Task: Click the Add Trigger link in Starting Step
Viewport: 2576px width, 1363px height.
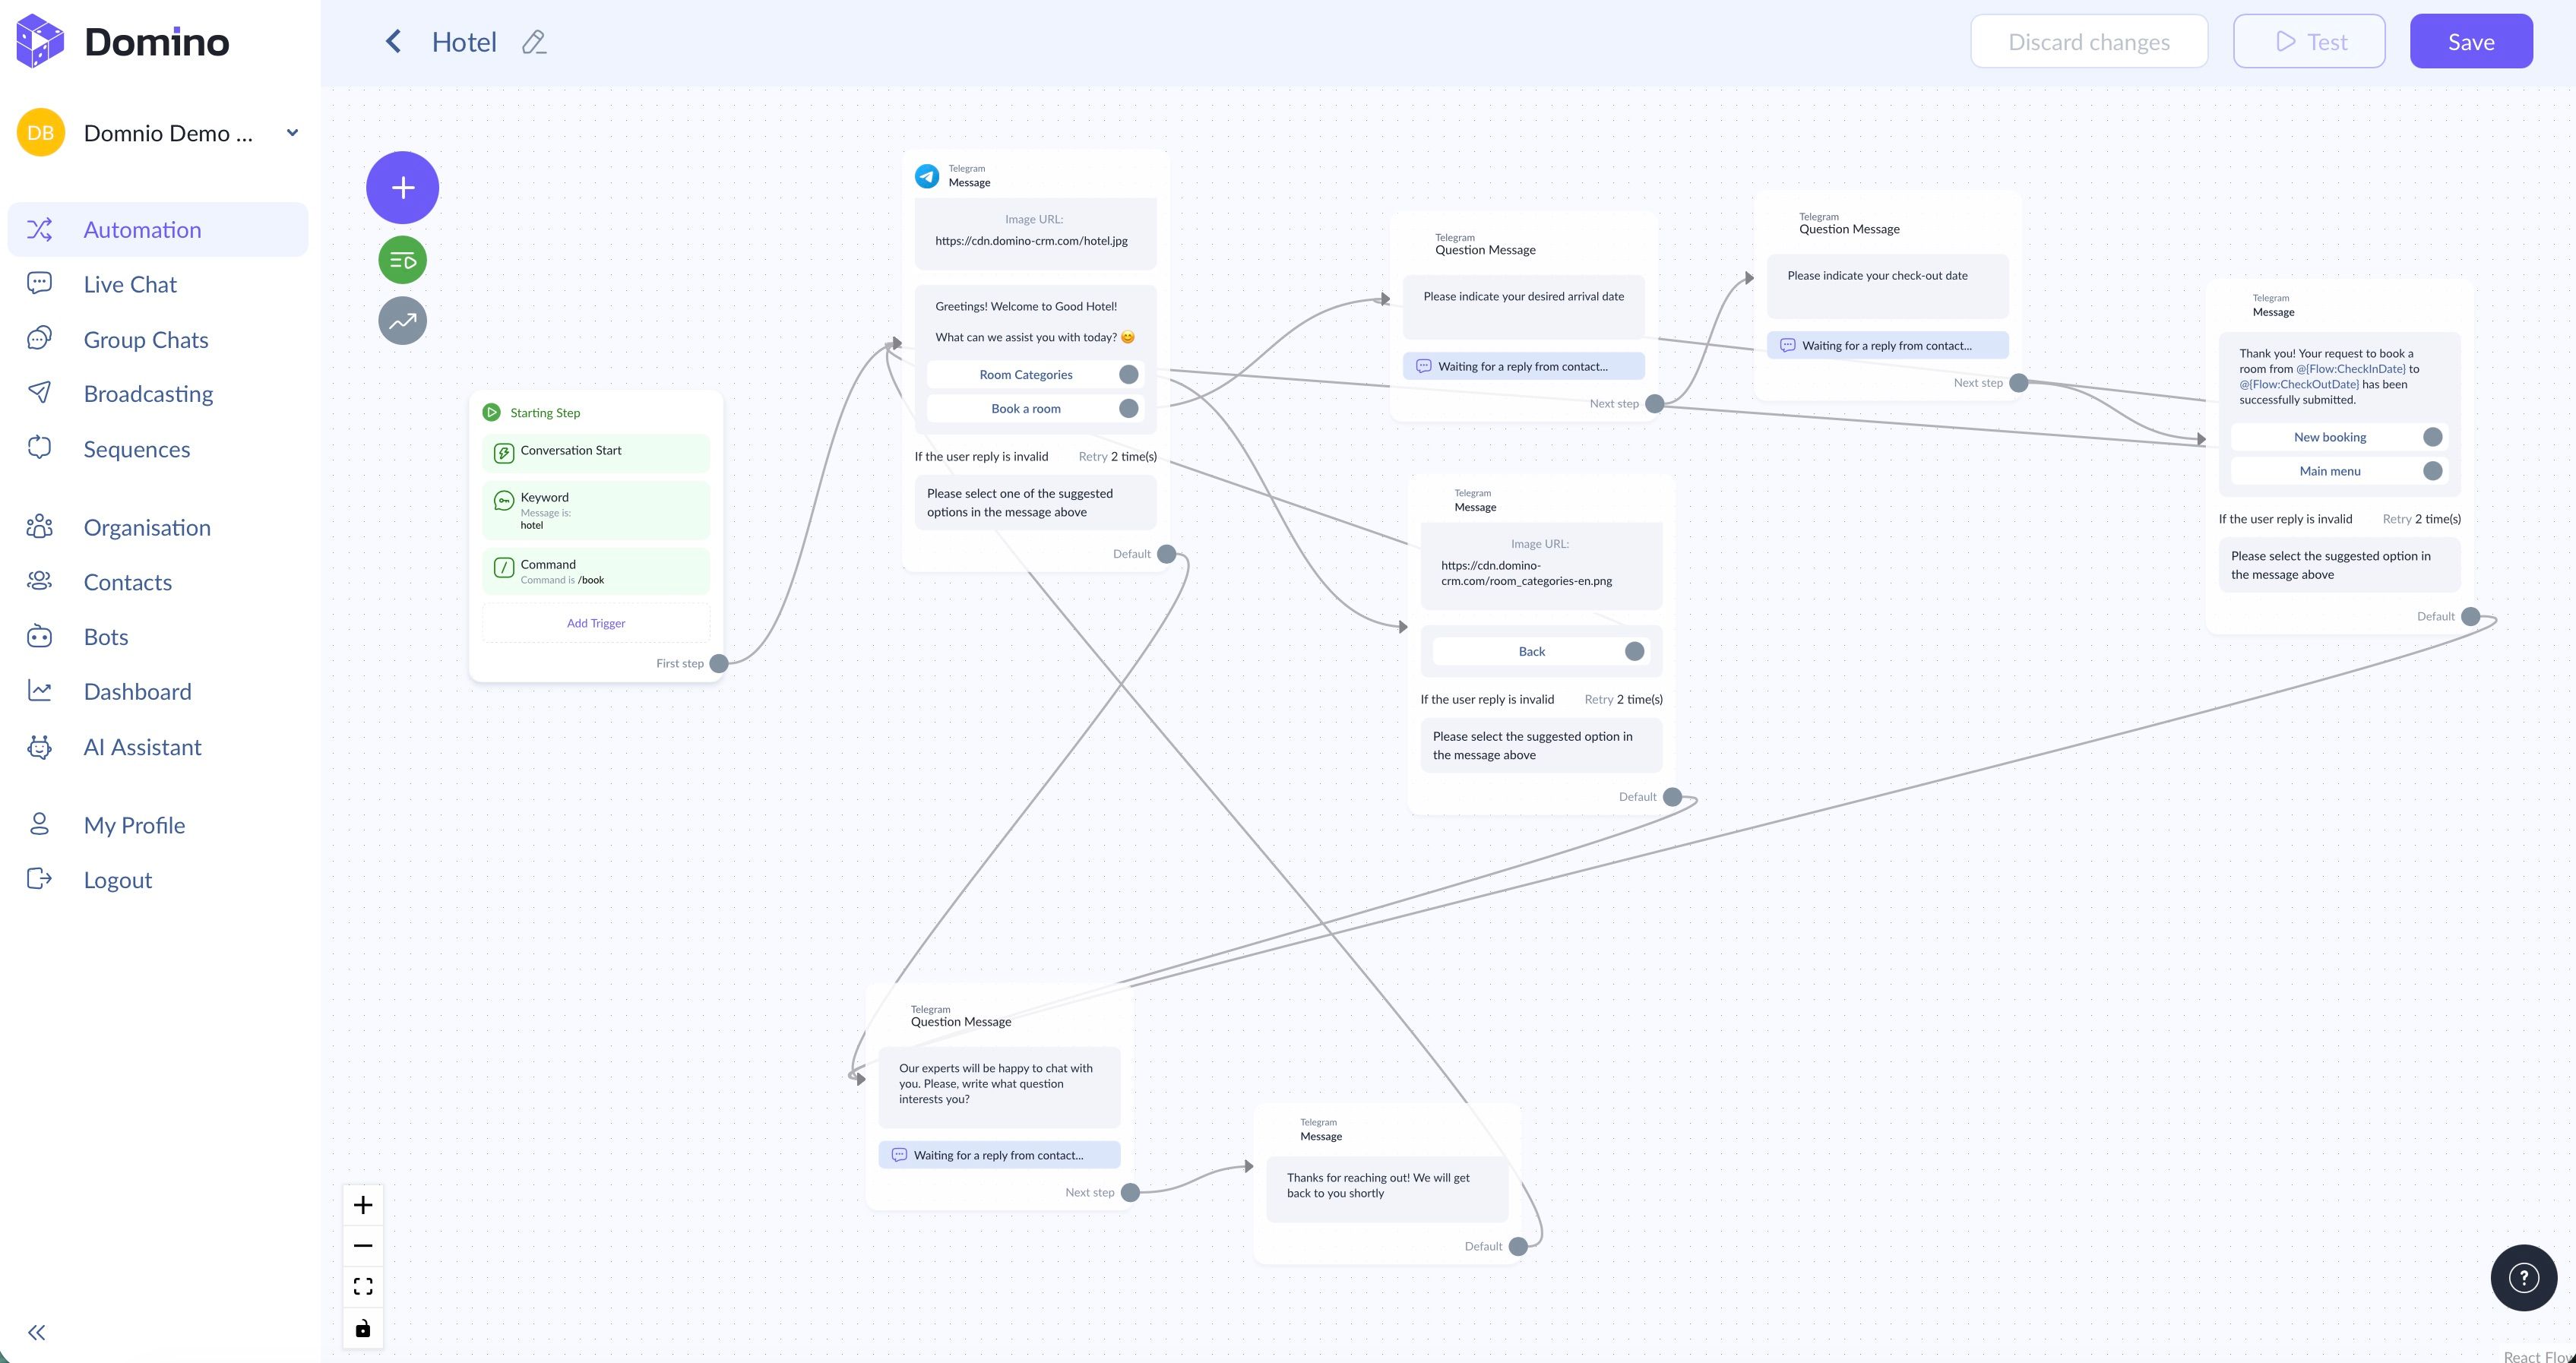Action: [596, 623]
